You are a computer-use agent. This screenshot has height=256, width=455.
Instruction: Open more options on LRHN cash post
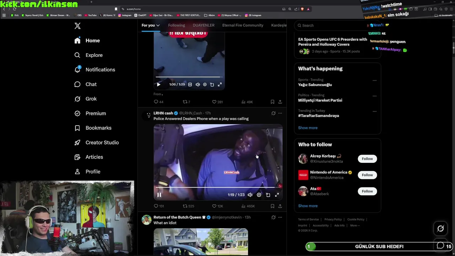280,113
